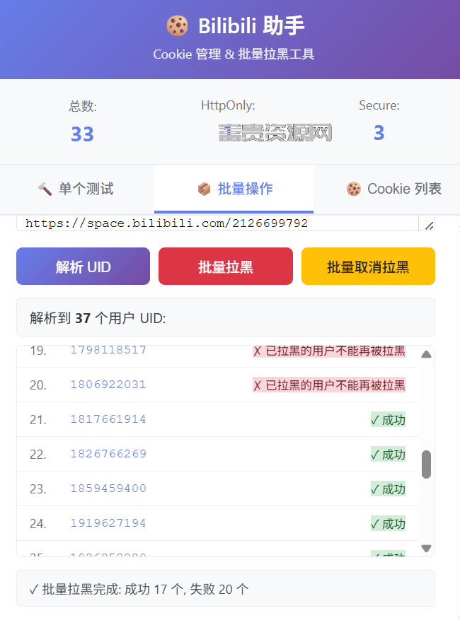Click the 解析 UID button
The height and width of the screenshot is (620, 460).
click(x=83, y=267)
